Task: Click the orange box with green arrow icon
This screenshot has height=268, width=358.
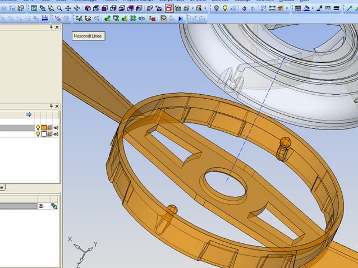Action: tap(163, 19)
